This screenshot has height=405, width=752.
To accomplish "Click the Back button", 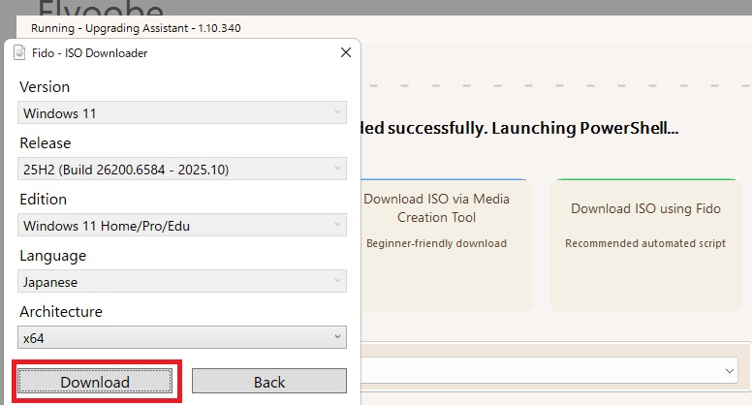I will coord(268,382).
